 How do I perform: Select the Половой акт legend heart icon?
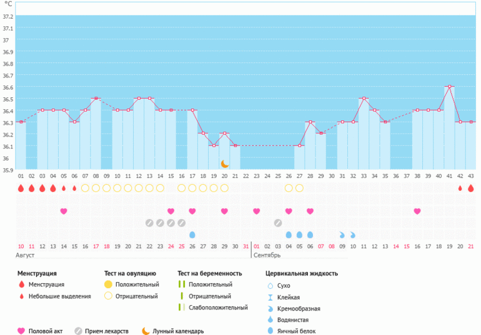pos(21,331)
